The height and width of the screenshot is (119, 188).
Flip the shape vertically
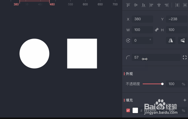tap(183, 40)
